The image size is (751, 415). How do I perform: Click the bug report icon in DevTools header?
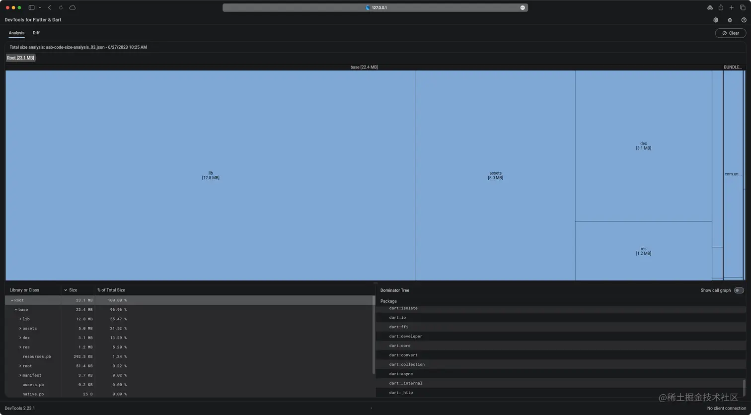point(730,20)
